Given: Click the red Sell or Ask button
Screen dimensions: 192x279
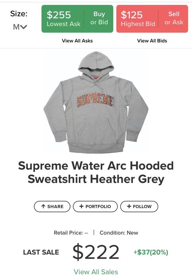Looking at the screenshot, I should (x=174, y=18).
